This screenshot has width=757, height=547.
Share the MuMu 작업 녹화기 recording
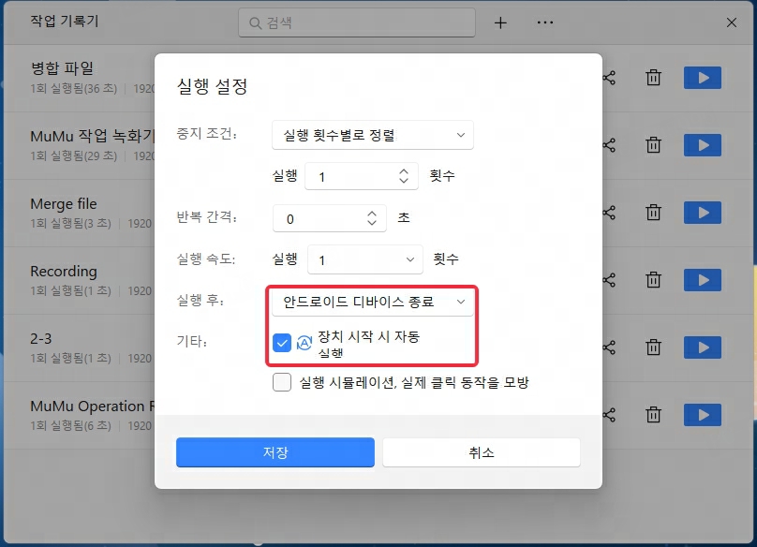609,145
